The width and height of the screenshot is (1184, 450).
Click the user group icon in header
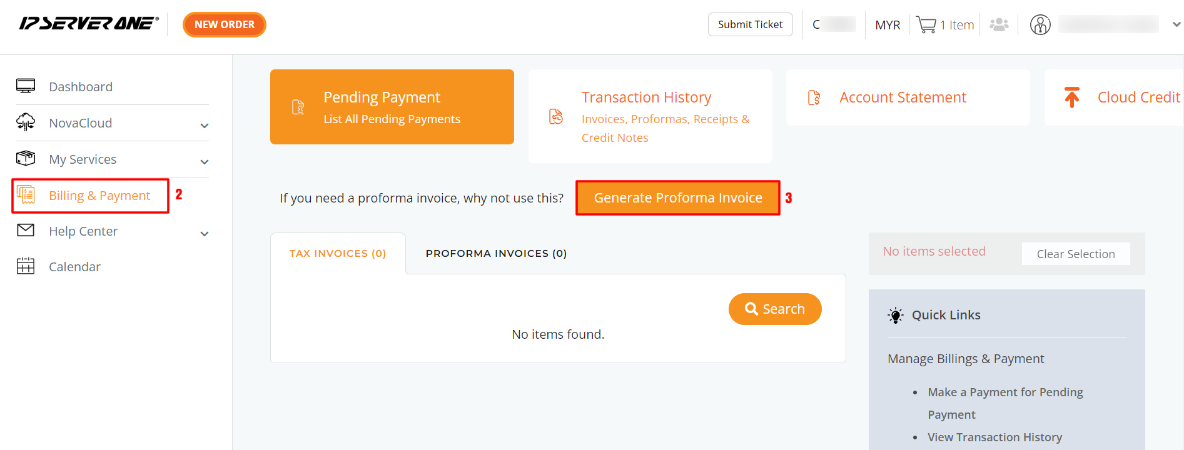tap(999, 25)
